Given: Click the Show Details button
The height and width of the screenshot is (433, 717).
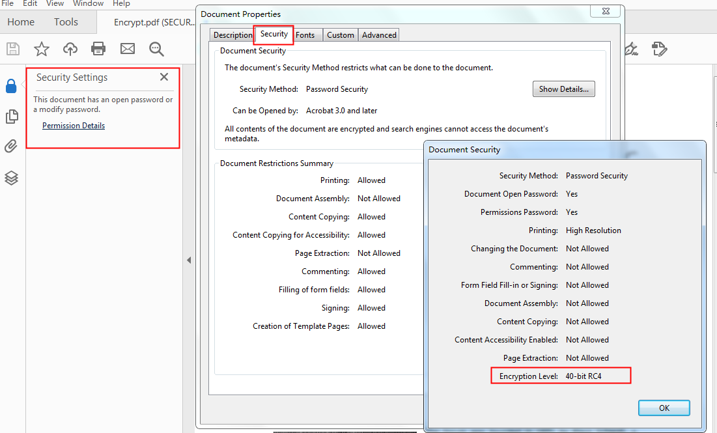Looking at the screenshot, I should click(564, 89).
